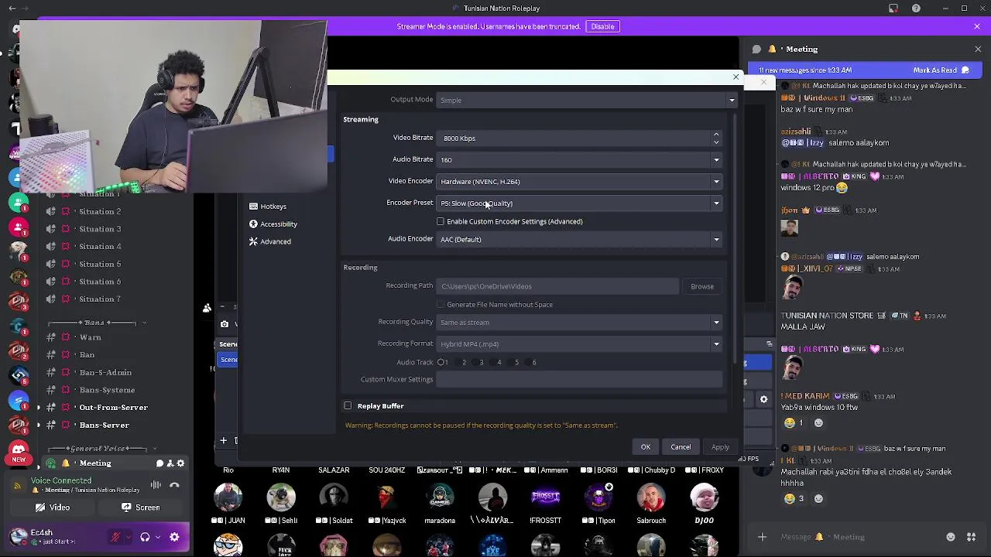Open the Video Encoder dropdown
The image size is (991, 557).
(x=579, y=182)
